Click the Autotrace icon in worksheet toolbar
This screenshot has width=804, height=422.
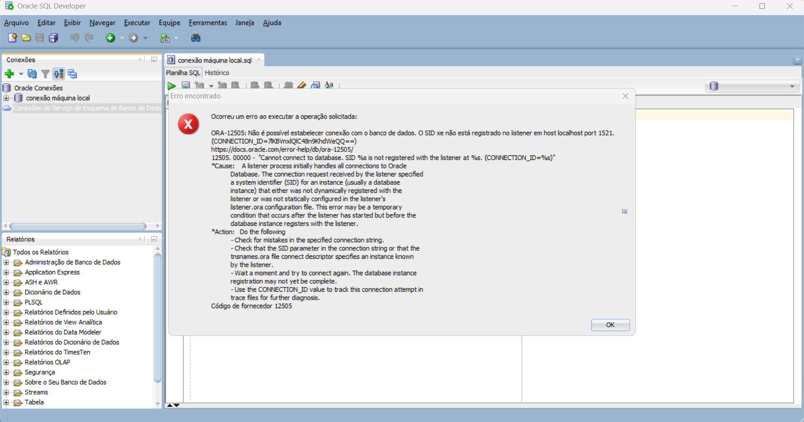pos(222,86)
